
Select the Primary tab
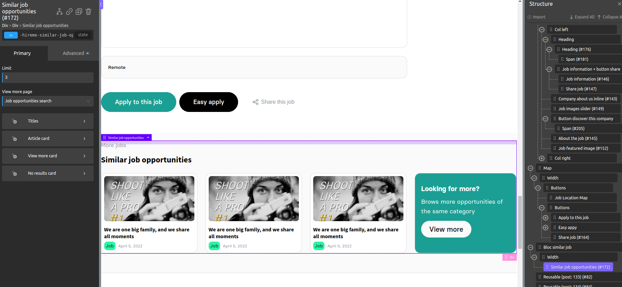[x=22, y=53]
